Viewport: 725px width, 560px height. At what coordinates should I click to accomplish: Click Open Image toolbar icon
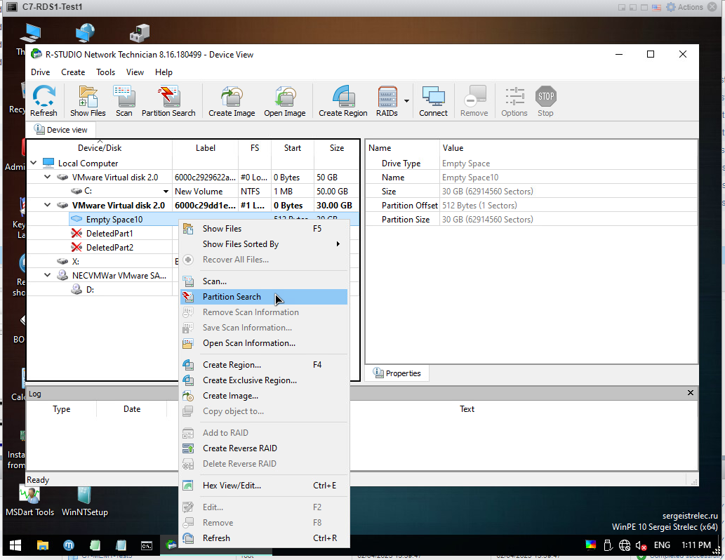point(284,100)
